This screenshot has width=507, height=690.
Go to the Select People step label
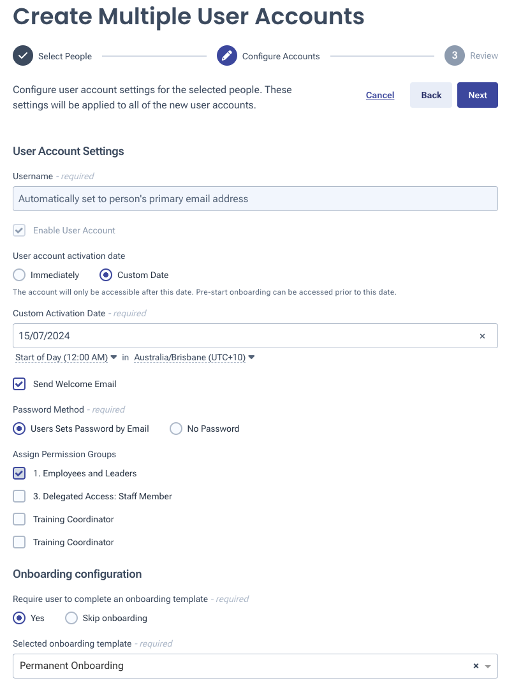[x=65, y=56]
